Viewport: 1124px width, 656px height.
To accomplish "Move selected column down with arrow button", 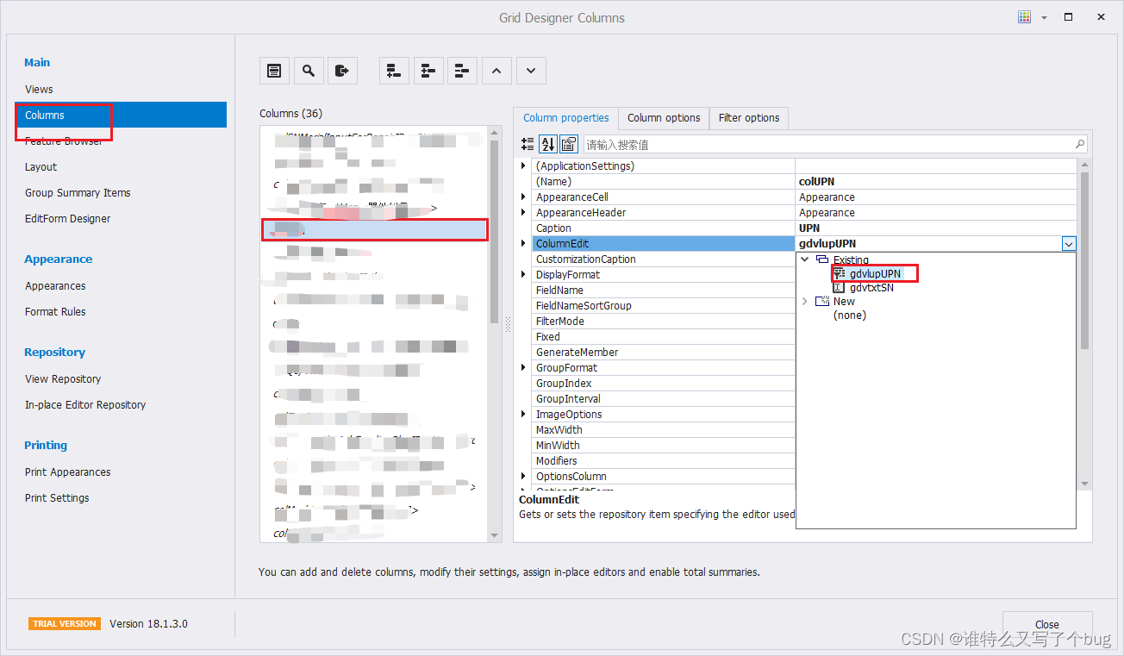I will coord(531,71).
